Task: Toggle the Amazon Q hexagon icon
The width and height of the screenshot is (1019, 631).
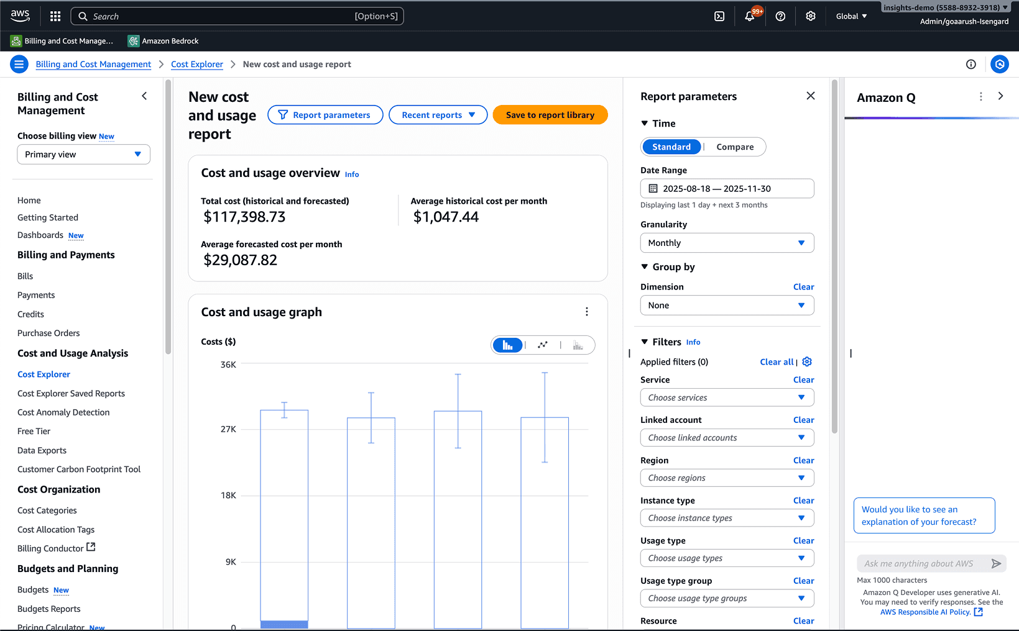Action: [1000, 64]
